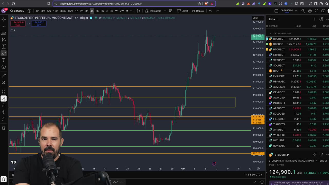Click the TradingView chart URL address bar
This screenshot has width=329, height=185.
[x=100, y=4]
